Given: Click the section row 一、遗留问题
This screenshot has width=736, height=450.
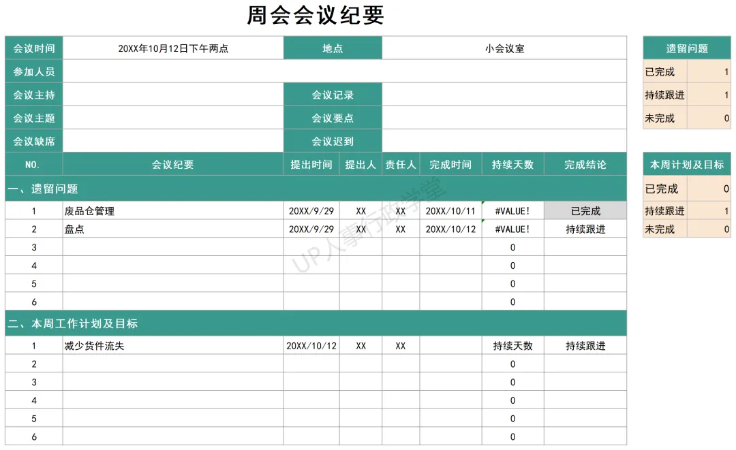Looking at the screenshot, I should [316, 189].
